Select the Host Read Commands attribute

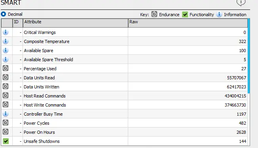(45, 96)
